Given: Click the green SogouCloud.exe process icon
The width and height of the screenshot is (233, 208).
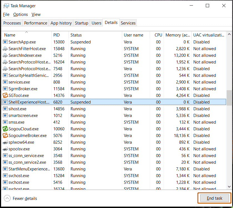Looking at the screenshot, I should click(5, 129).
